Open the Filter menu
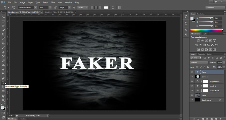Viewport: 226px width, 120px height. coord(53,2)
